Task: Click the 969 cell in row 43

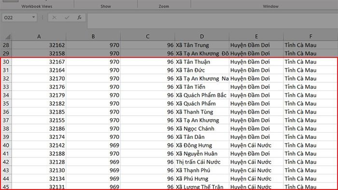Action: point(93,170)
